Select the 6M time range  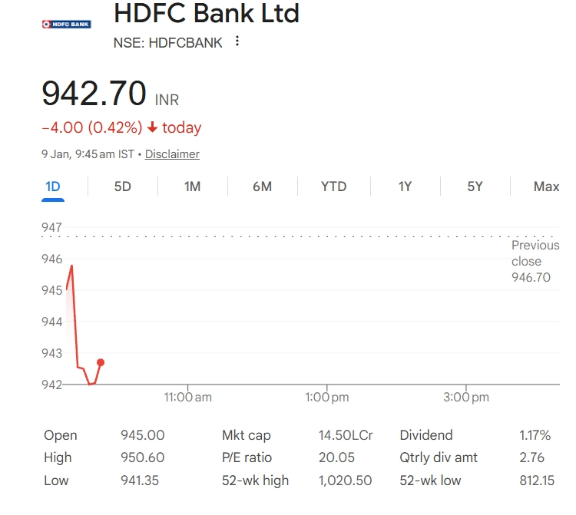click(262, 187)
